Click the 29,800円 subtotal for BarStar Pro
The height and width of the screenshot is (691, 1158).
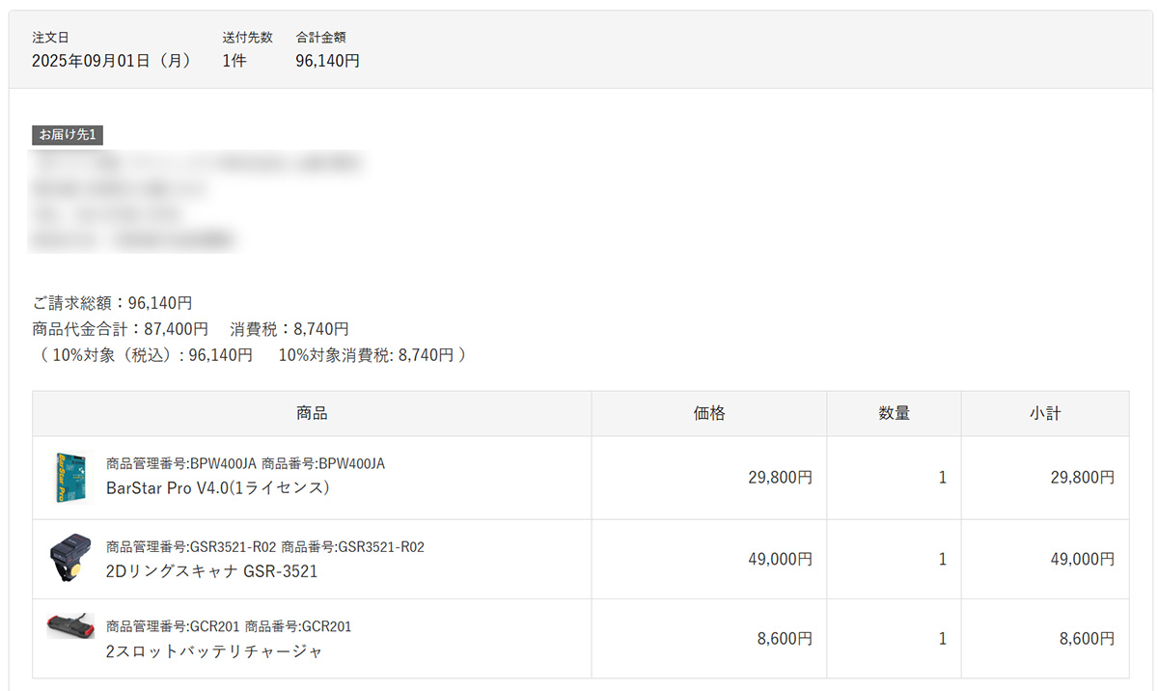pyautogui.click(x=1083, y=477)
